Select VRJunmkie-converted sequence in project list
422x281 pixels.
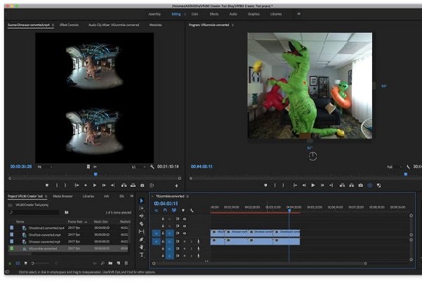(x=42, y=248)
